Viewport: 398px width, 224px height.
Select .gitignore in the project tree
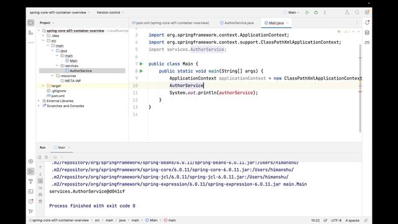tap(58, 91)
